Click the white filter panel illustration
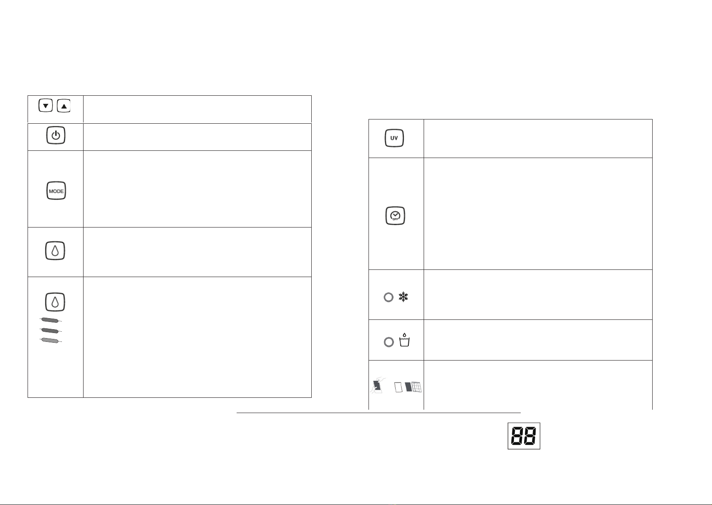 [x=398, y=387]
